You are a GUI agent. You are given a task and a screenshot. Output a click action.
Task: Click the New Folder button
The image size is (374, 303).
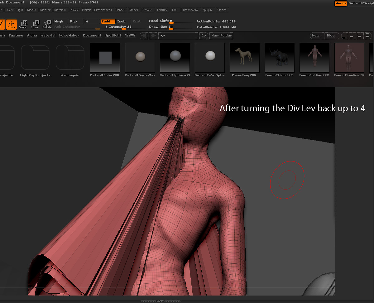click(221, 36)
